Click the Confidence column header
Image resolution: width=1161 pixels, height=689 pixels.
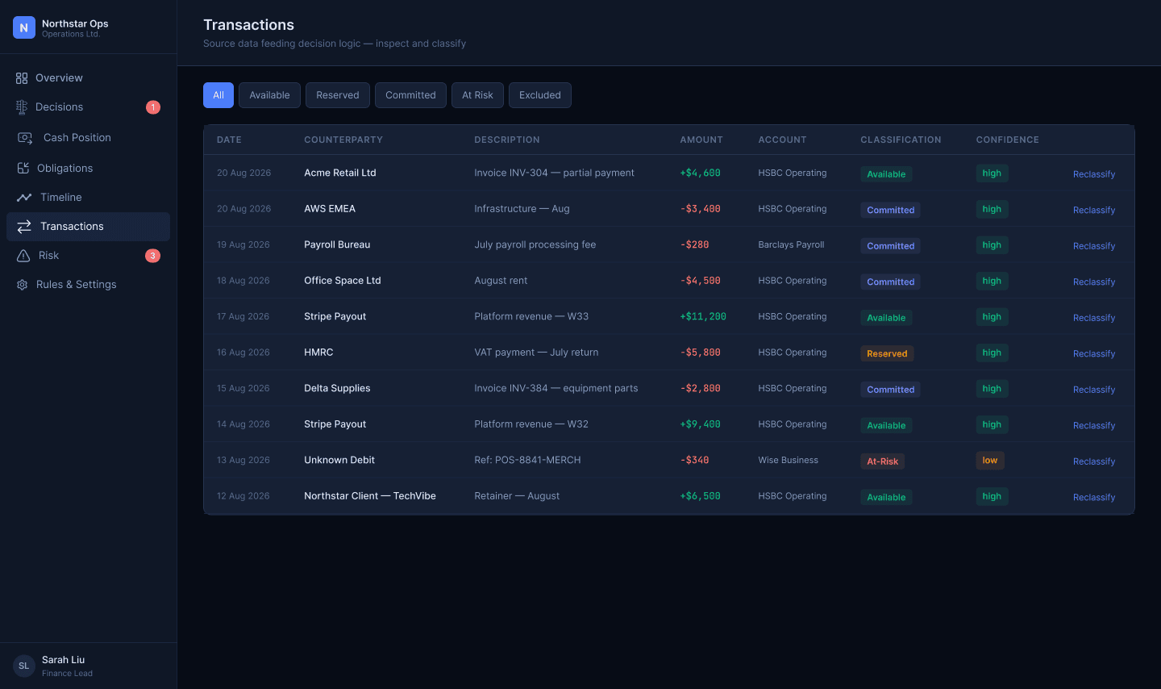1008,140
